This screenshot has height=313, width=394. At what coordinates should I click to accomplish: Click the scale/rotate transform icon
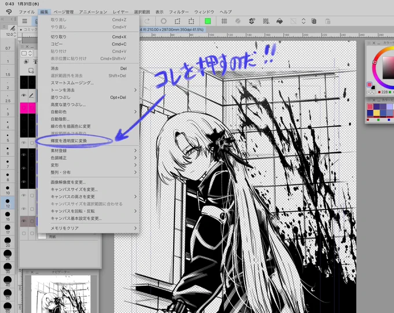[x=191, y=21]
